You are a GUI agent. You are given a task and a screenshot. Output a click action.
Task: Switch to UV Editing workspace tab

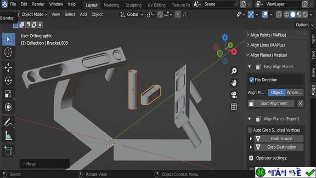point(157,5)
